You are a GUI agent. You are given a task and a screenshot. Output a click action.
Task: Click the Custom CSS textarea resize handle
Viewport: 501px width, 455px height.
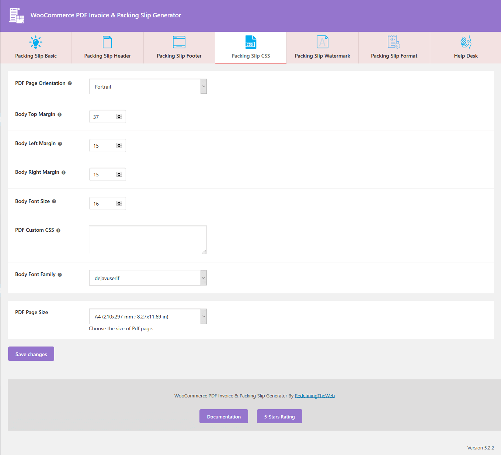pyautogui.click(x=204, y=252)
